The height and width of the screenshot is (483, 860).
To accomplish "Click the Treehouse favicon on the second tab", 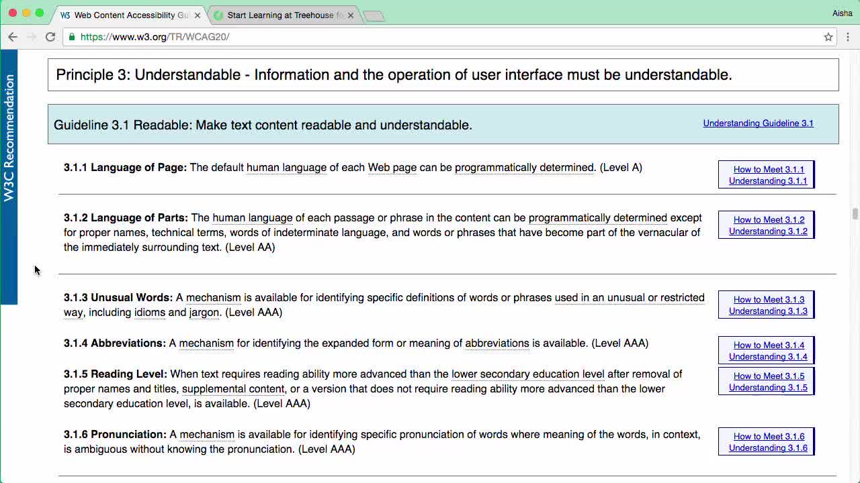I will 218,15.
